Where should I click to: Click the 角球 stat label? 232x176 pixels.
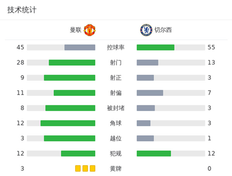(x=116, y=123)
